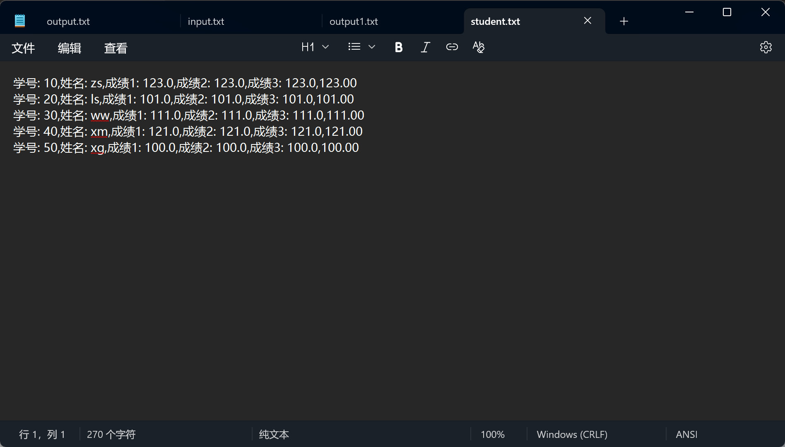The image size is (785, 447).
Task: Toggle italic formatting
Action: [425, 47]
